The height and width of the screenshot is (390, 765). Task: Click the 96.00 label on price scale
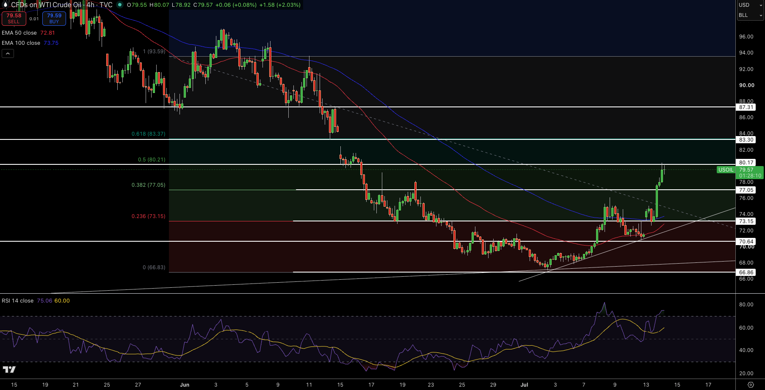746,37
